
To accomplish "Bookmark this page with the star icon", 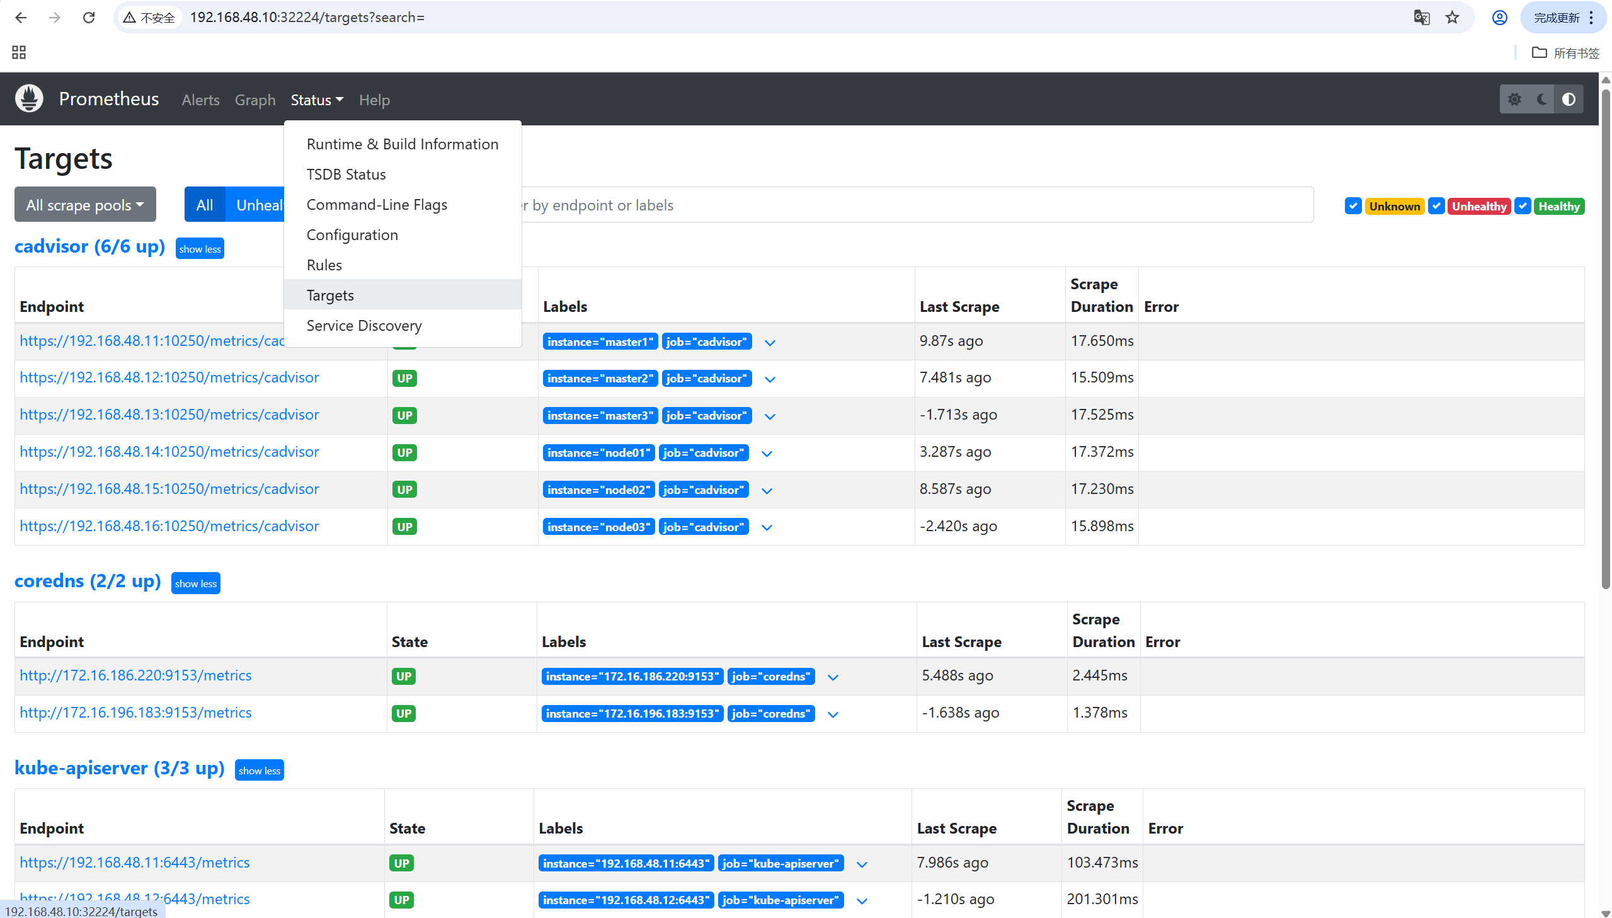I will [x=1452, y=18].
